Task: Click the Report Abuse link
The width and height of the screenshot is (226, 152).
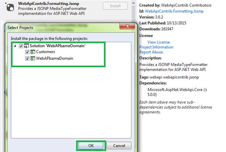Action: point(151,52)
